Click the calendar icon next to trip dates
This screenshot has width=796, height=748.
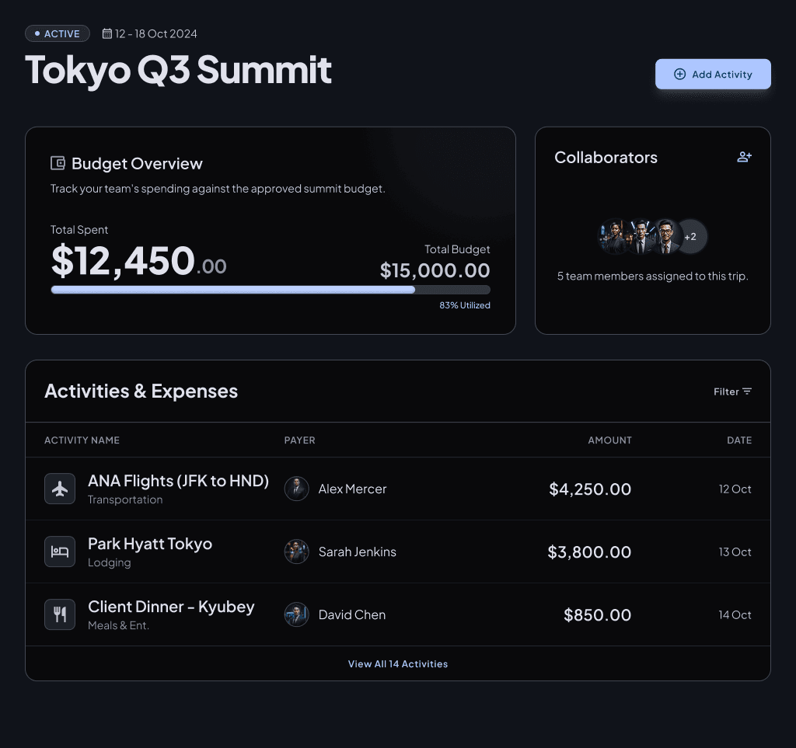coord(107,33)
